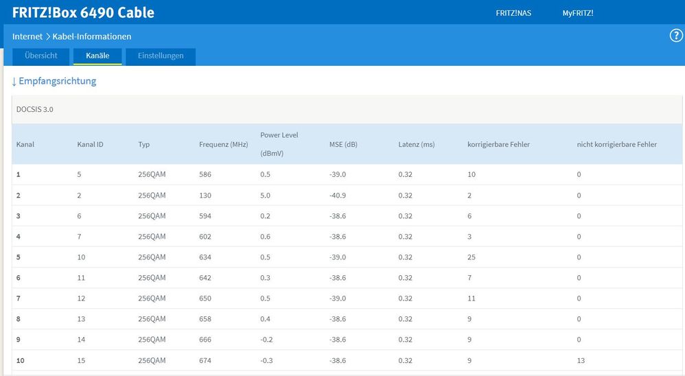Image resolution: width=685 pixels, height=376 pixels.
Task: Click the Latenz (ms) column header
Action: click(417, 144)
